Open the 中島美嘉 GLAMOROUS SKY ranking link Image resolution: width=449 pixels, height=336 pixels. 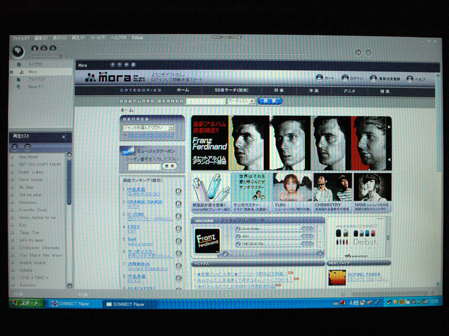[144, 192]
